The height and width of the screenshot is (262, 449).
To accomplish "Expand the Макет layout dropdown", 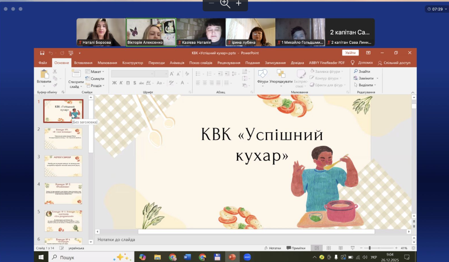I will pos(95,72).
